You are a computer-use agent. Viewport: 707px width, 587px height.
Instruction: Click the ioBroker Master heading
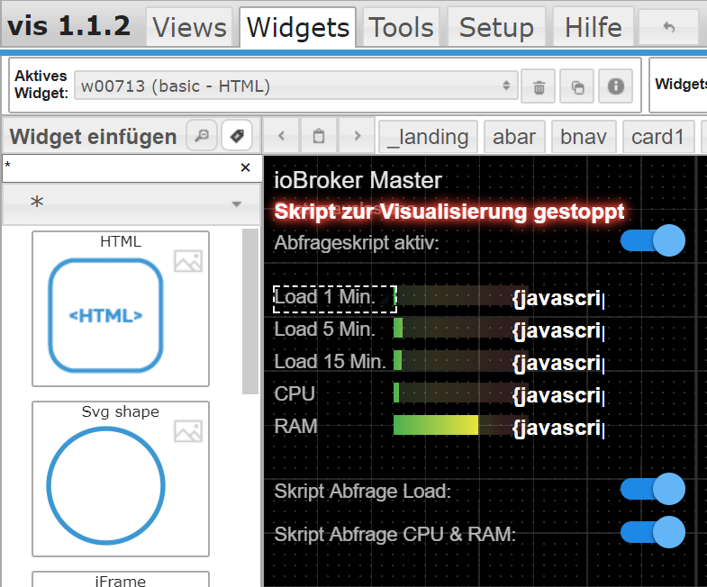[358, 180]
